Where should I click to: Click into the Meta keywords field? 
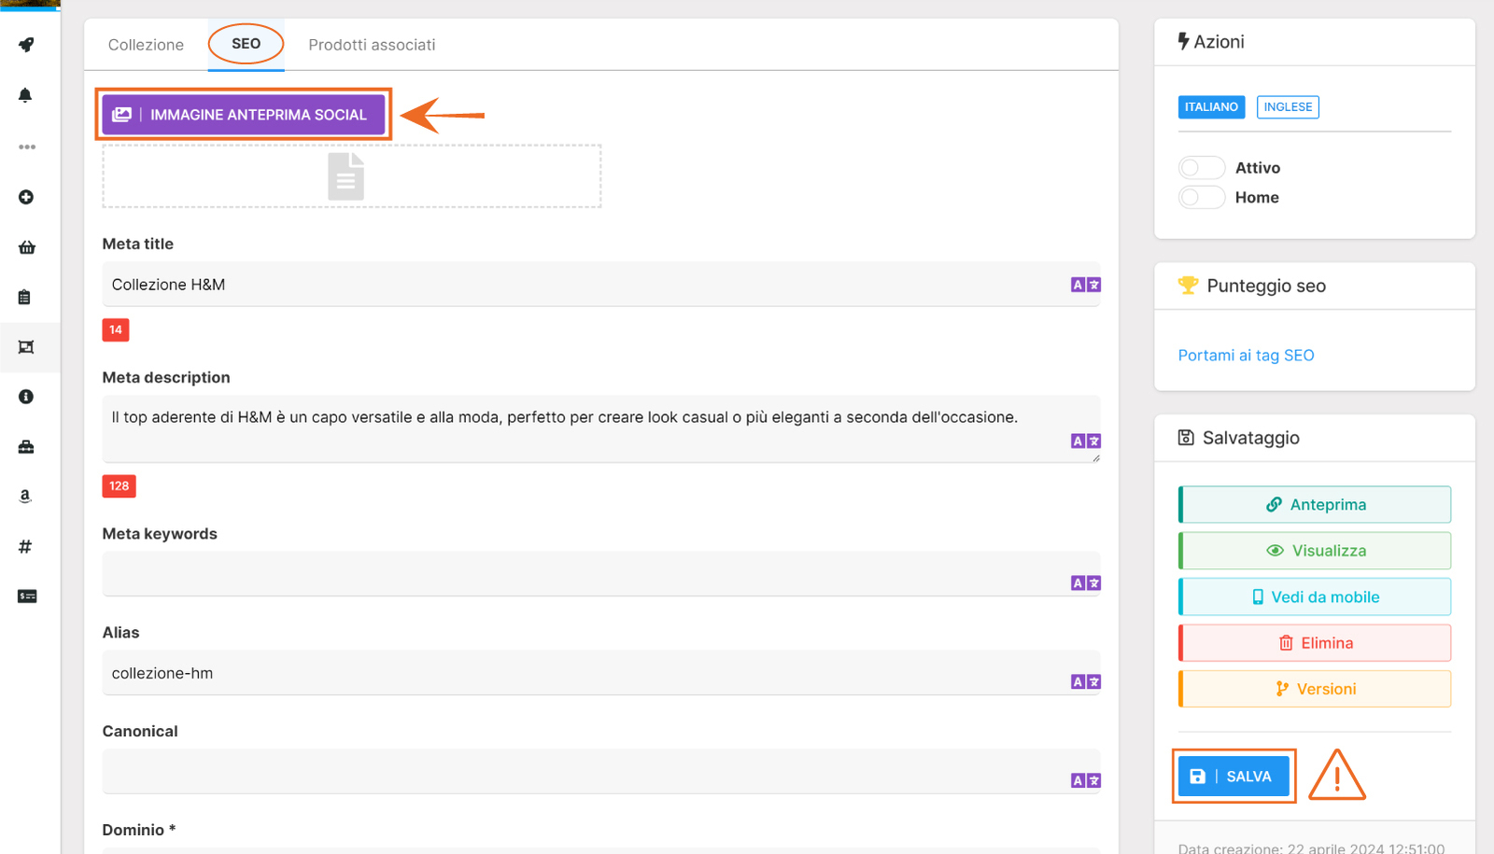(x=584, y=574)
